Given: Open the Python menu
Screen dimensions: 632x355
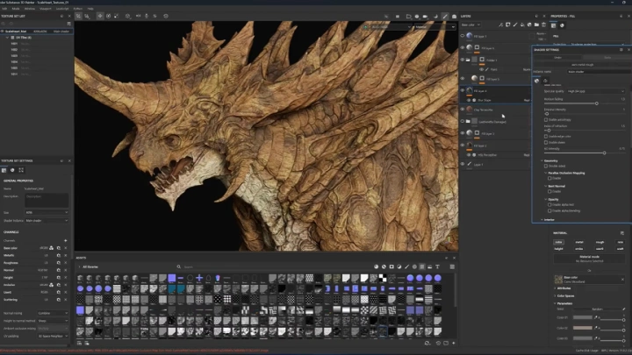Looking at the screenshot, I should click(x=78, y=9).
